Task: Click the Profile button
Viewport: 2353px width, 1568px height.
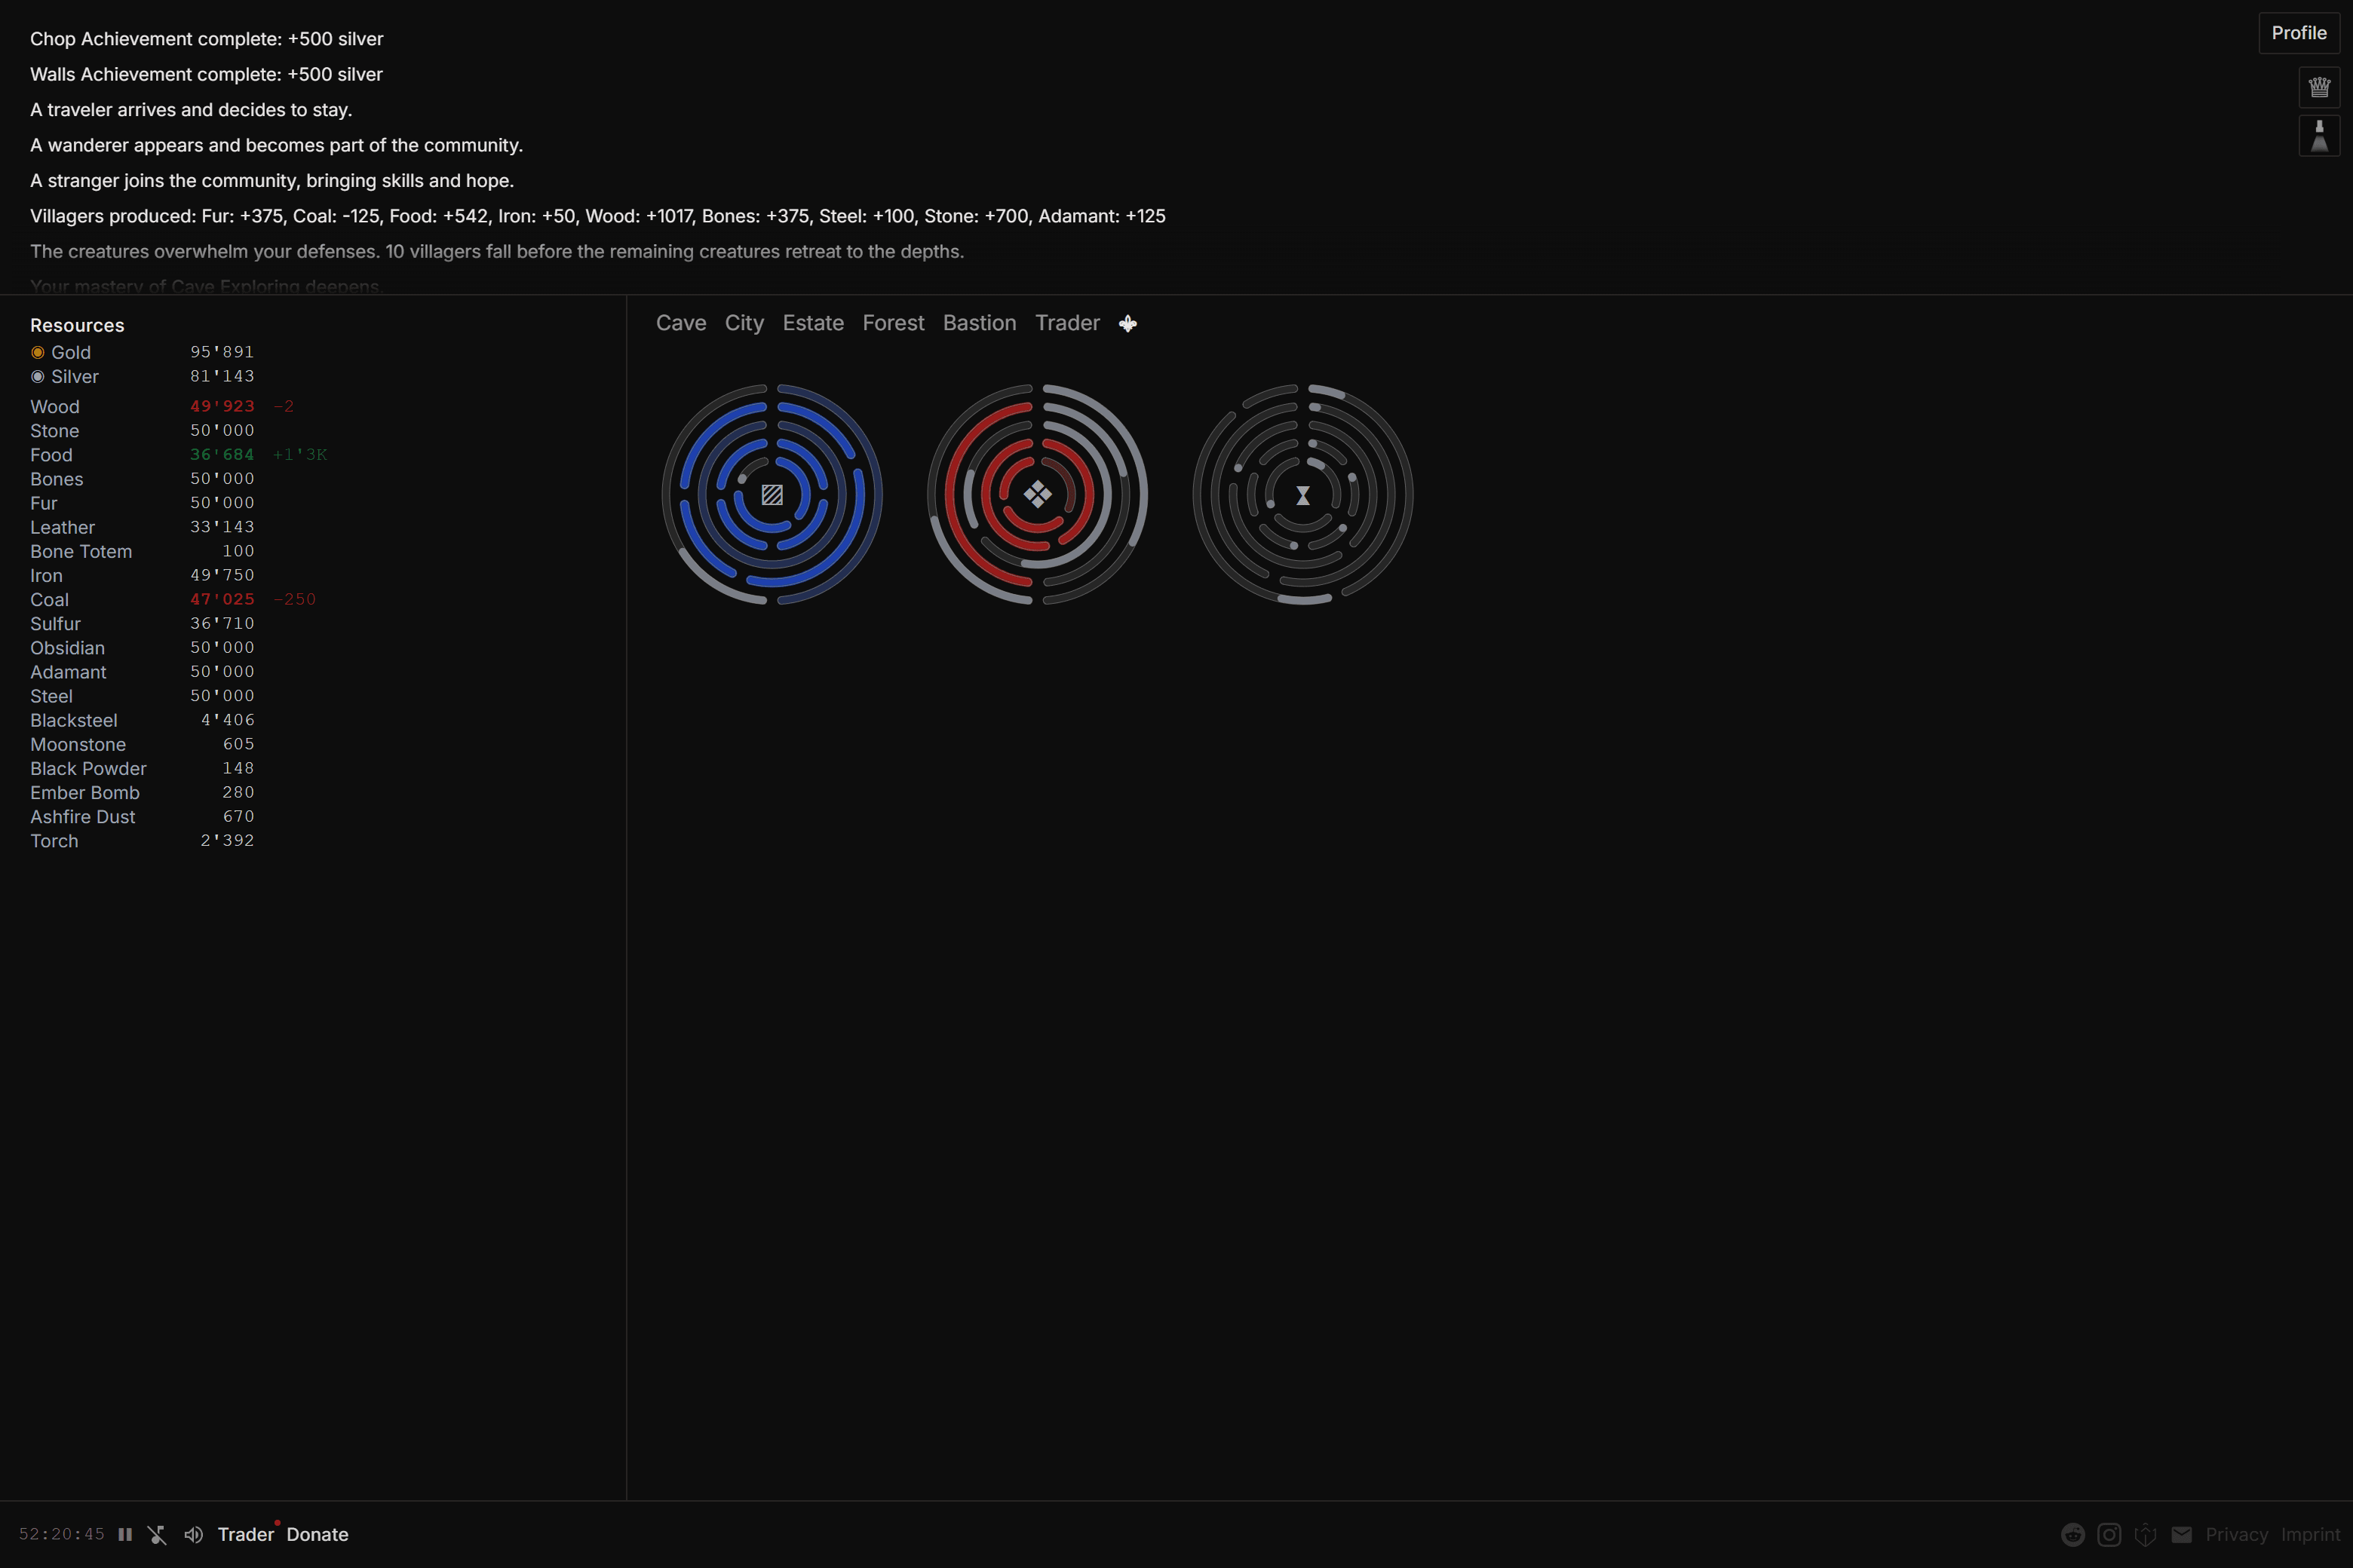Action: tap(2298, 33)
